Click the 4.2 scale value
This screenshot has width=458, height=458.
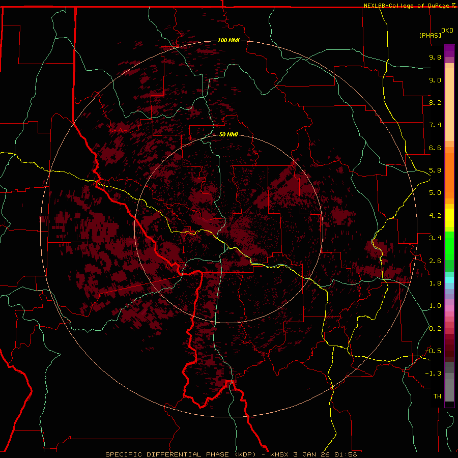pyautogui.click(x=435, y=216)
